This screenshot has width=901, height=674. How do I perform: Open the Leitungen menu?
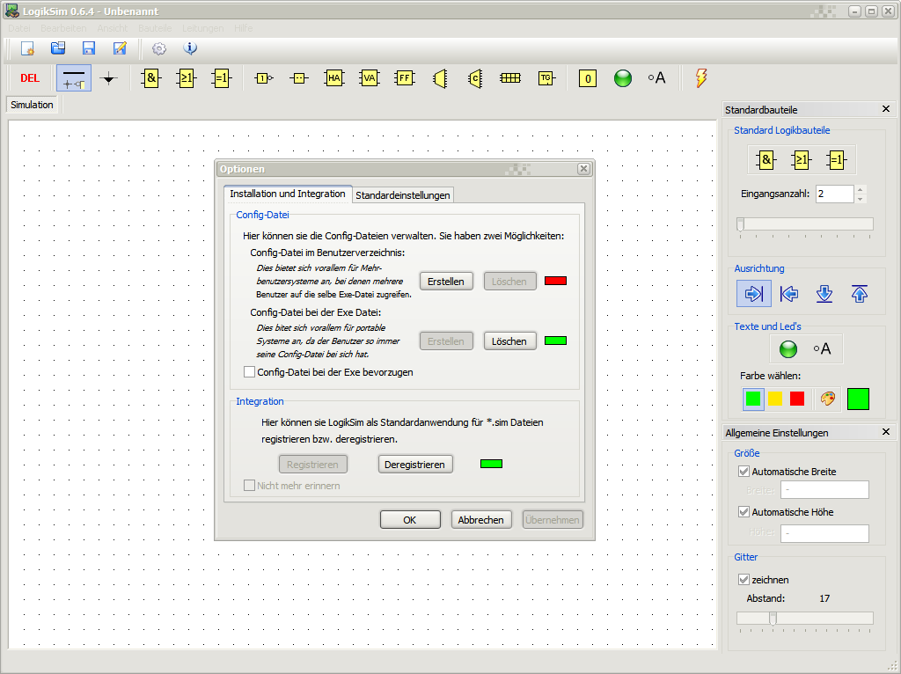point(203,28)
